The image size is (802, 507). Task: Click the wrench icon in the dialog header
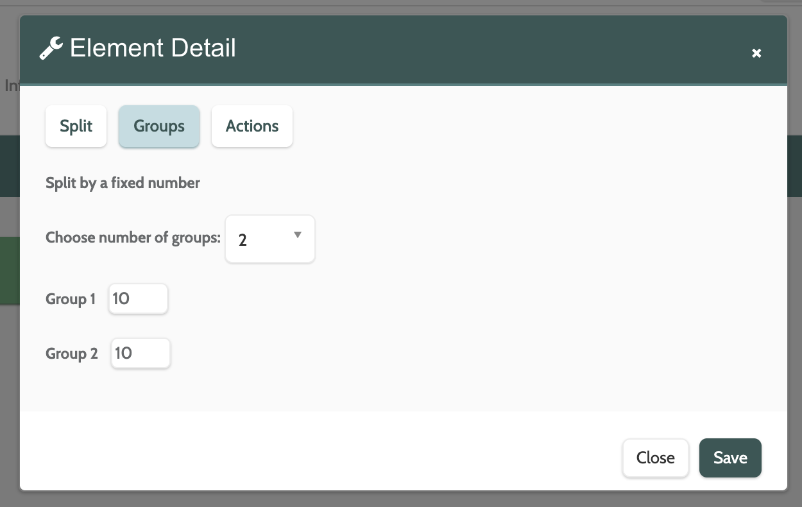pos(51,49)
